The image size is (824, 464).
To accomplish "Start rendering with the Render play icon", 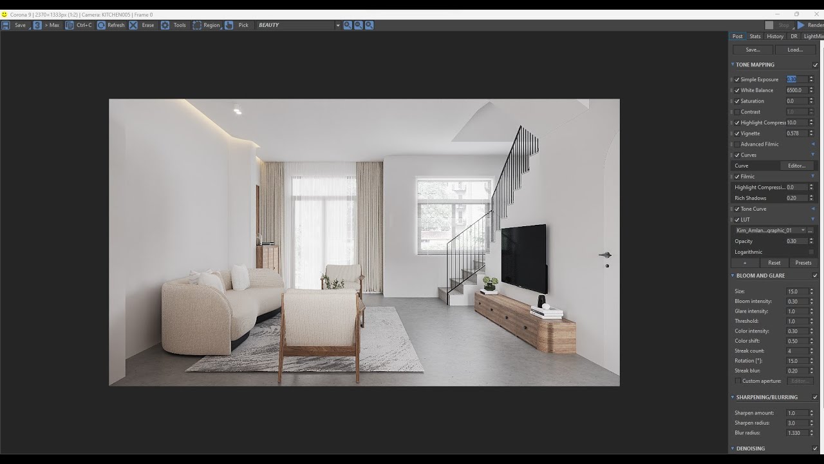I will click(801, 25).
